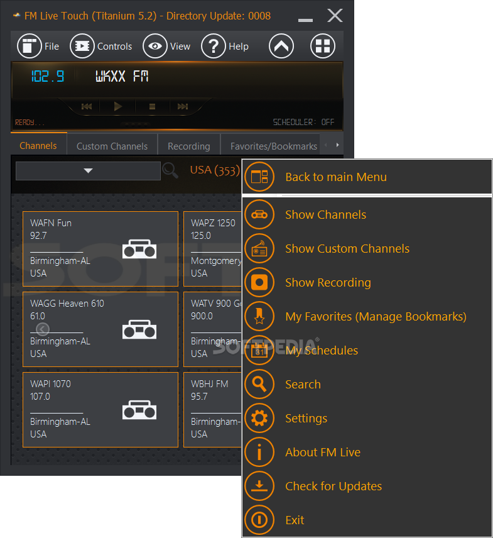
Task: Switch to the Custom Channels tab
Action: tap(112, 146)
